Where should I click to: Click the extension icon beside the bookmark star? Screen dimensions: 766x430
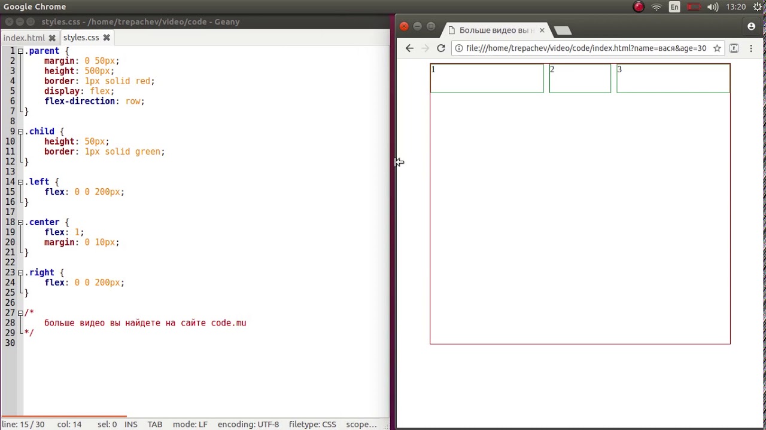[x=734, y=48]
